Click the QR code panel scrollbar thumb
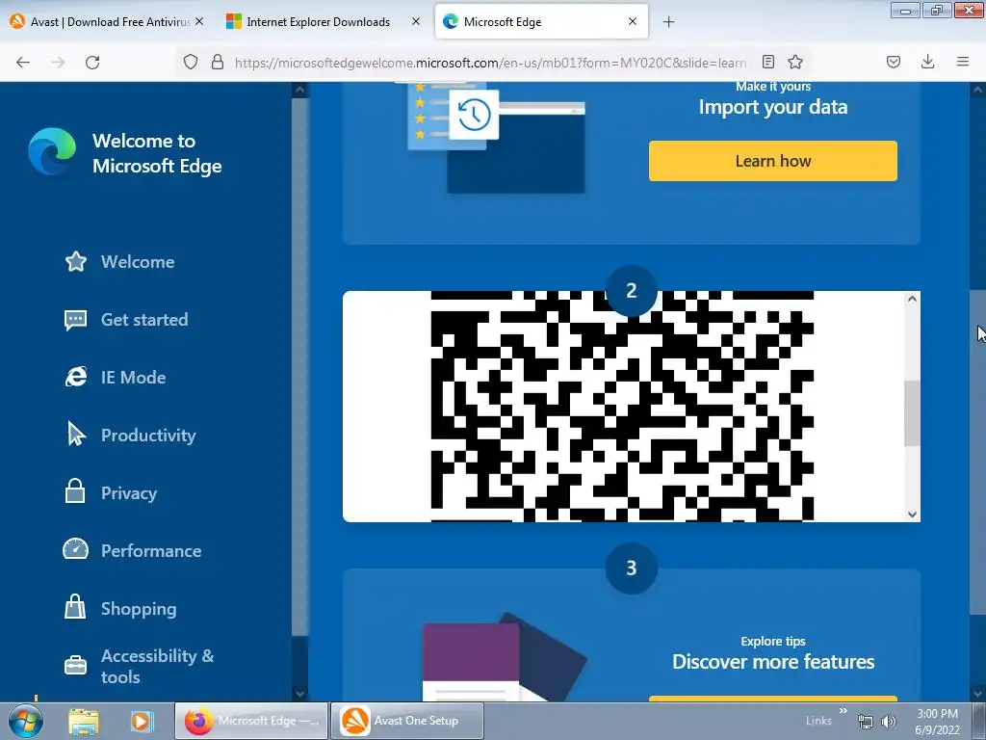Image resolution: width=986 pixels, height=740 pixels. 912,413
